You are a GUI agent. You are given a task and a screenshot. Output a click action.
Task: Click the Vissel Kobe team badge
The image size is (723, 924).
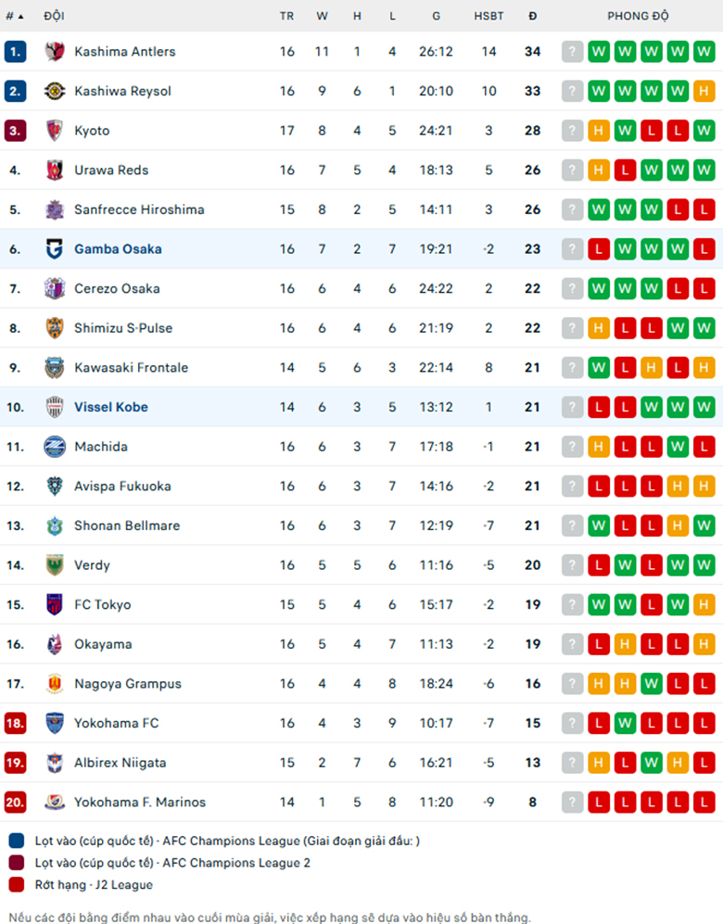pyautogui.click(x=55, y=407)
